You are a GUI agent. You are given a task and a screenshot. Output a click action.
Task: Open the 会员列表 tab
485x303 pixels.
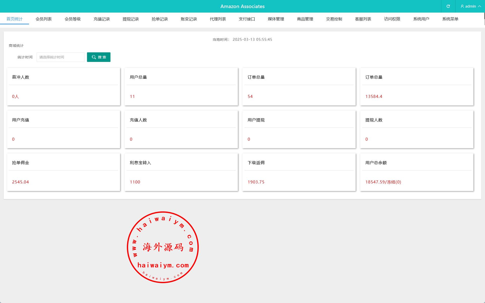[x=43, y=19]
